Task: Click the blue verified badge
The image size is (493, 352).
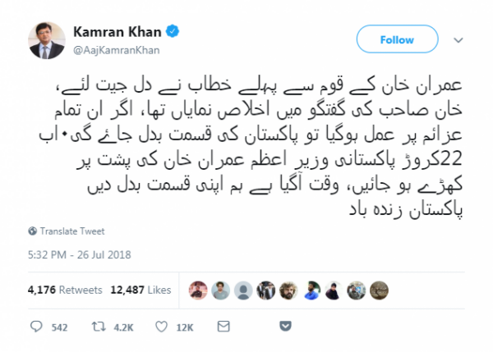Action: (x=173, y=31)
